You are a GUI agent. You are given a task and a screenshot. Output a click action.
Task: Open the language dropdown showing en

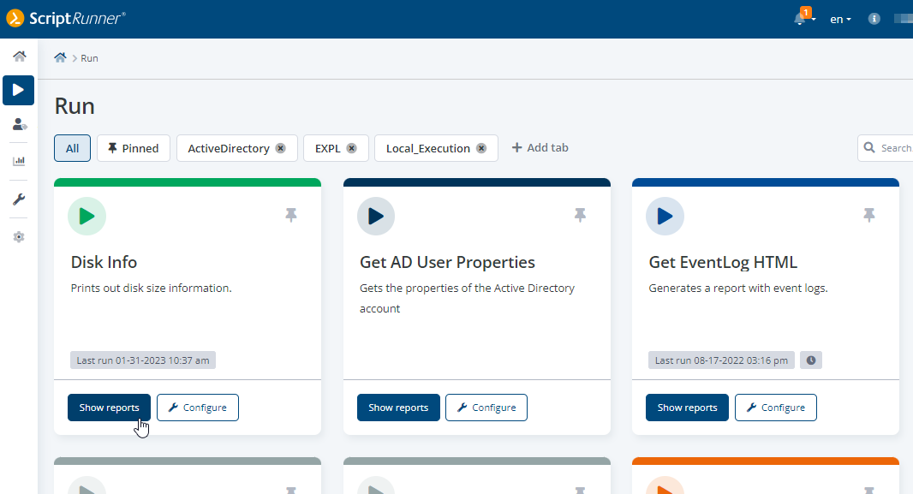tap(840, 19)
